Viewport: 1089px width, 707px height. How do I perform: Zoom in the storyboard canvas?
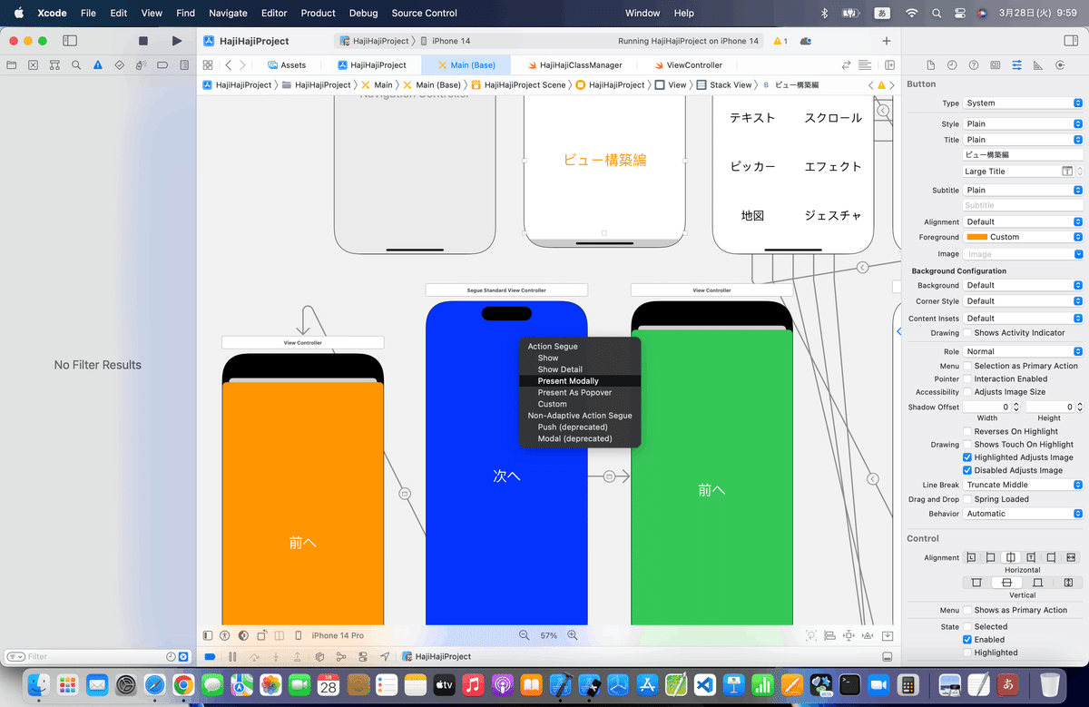(x=573, y=635)
